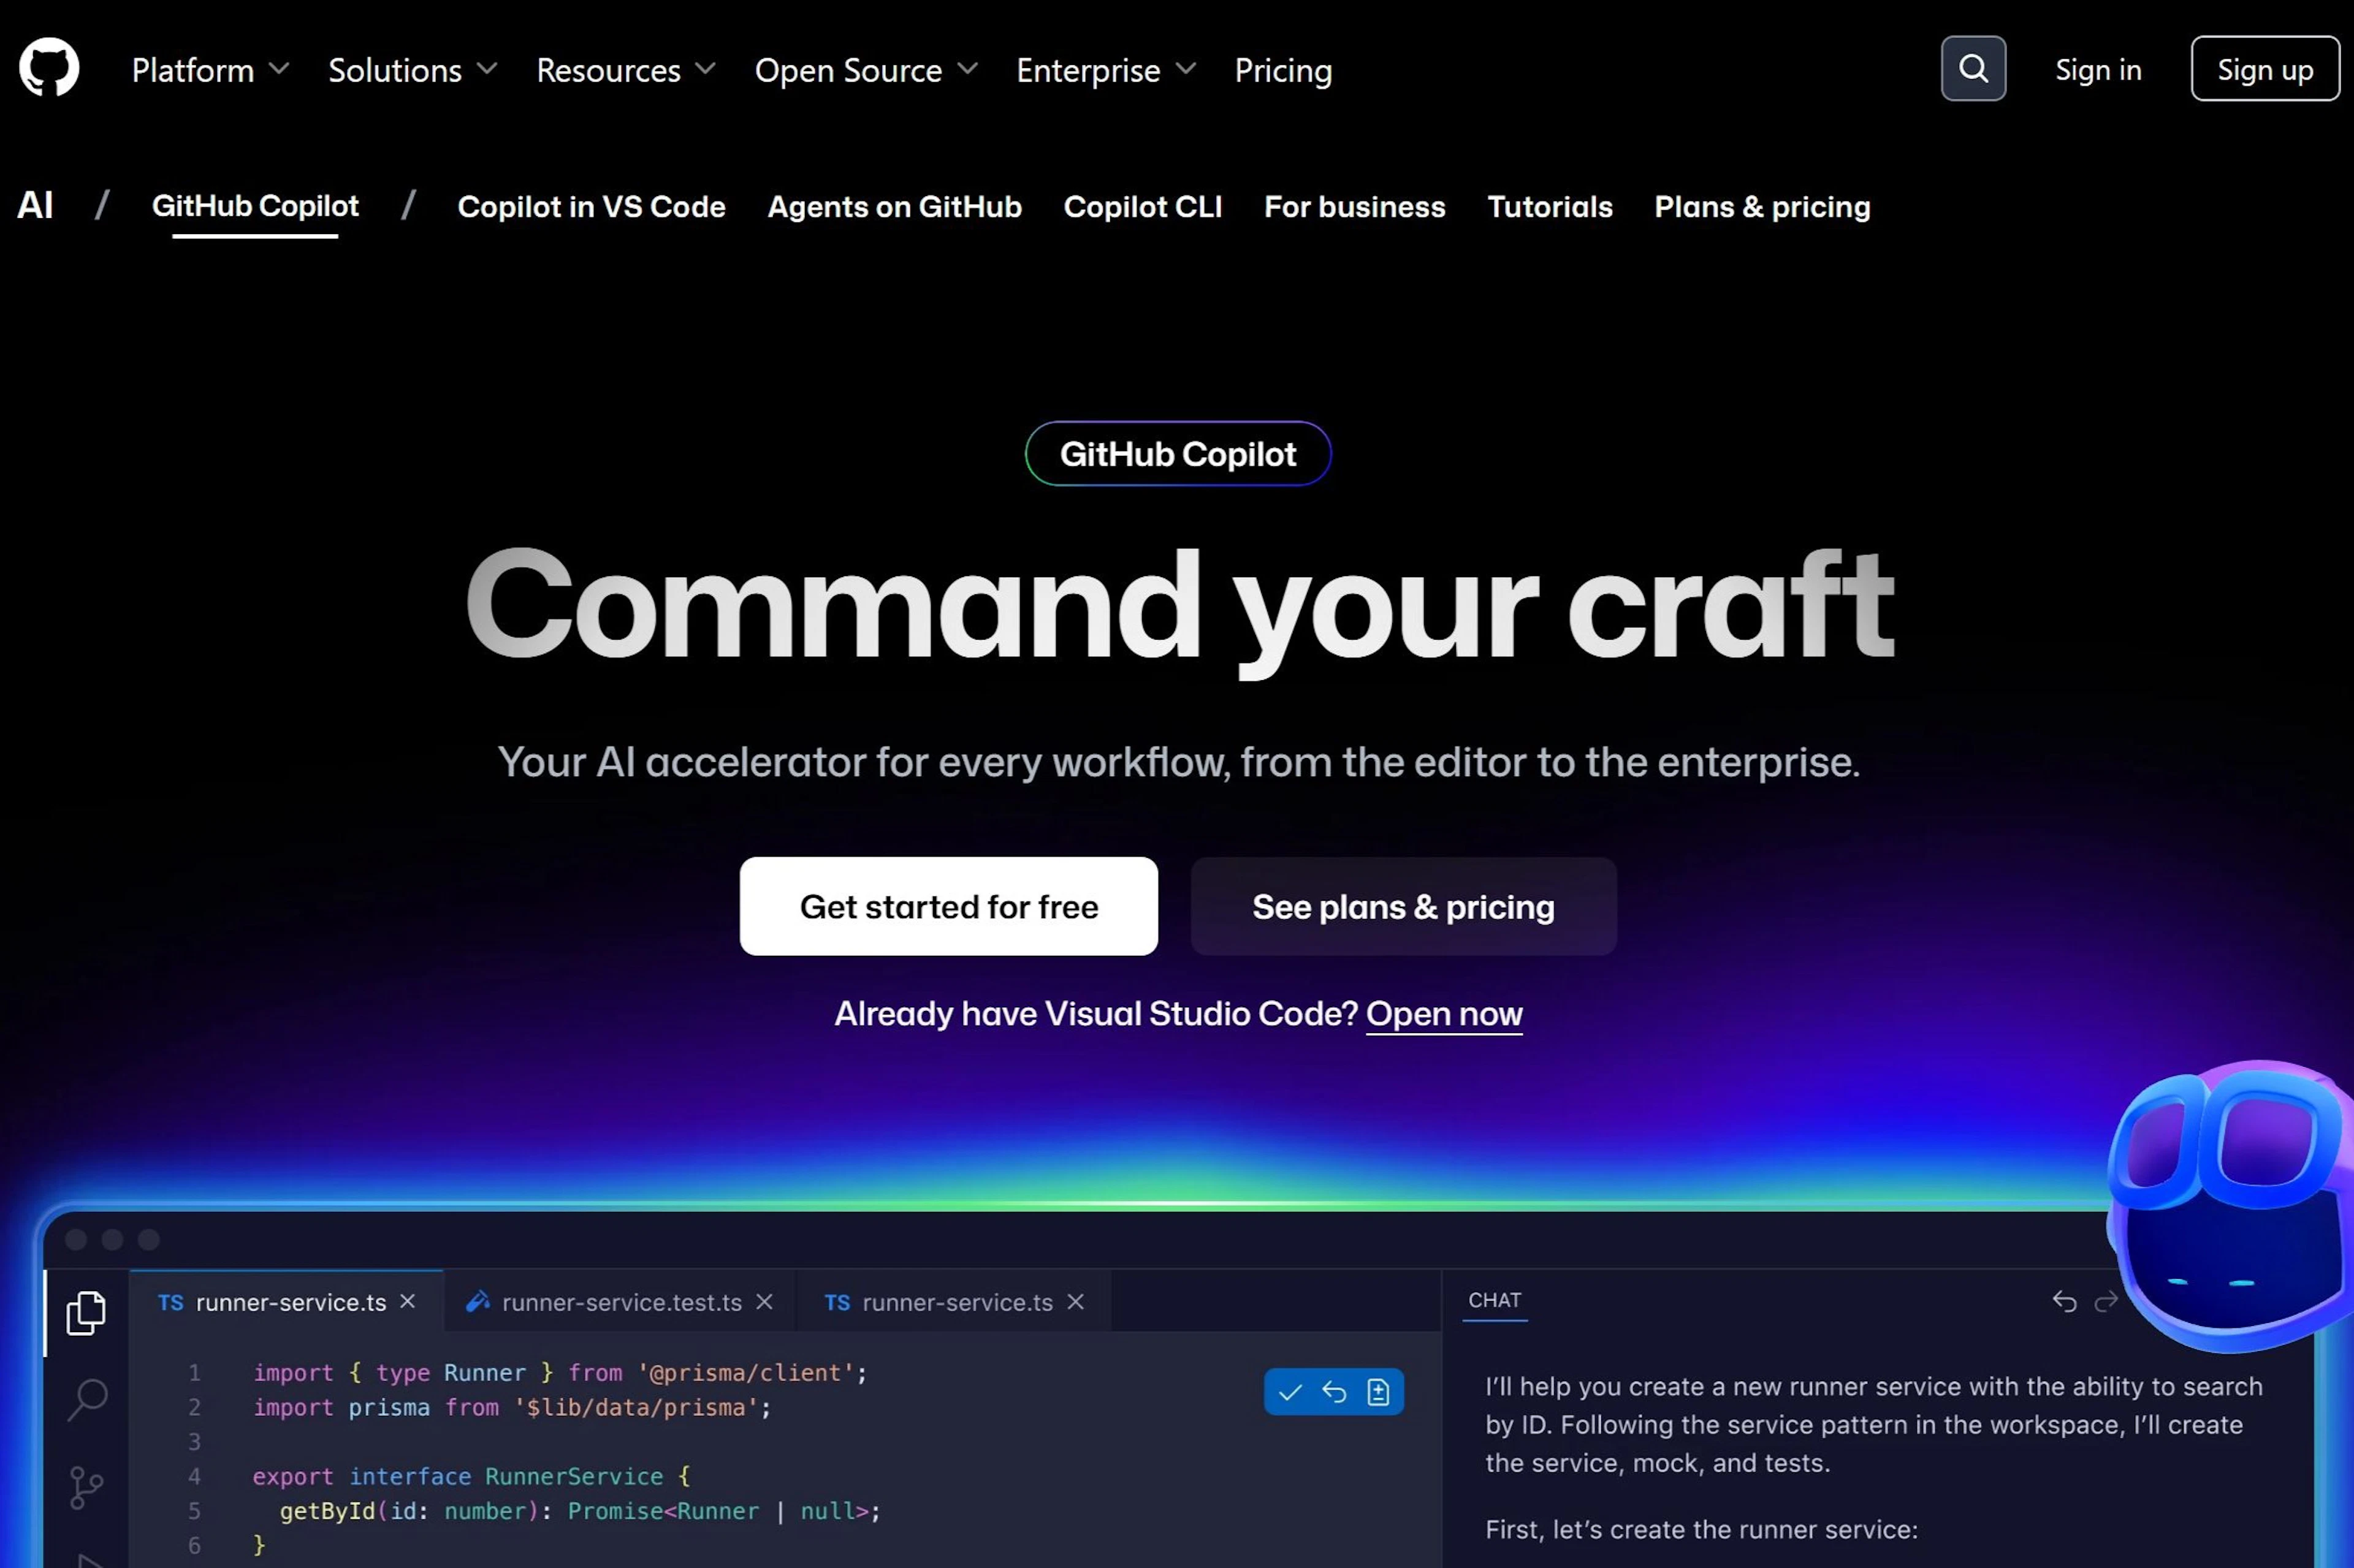Go to Copilot in VS Code tab
2354x1568 pixels.
click(x=591, y=207)
